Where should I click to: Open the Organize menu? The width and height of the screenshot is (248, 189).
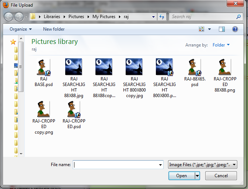21,29
